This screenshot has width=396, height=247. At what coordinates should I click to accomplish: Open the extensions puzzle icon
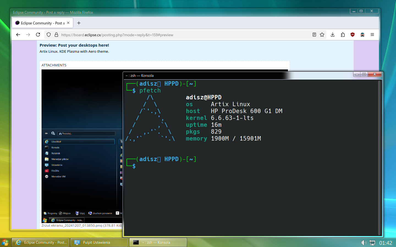coord(343,35)
